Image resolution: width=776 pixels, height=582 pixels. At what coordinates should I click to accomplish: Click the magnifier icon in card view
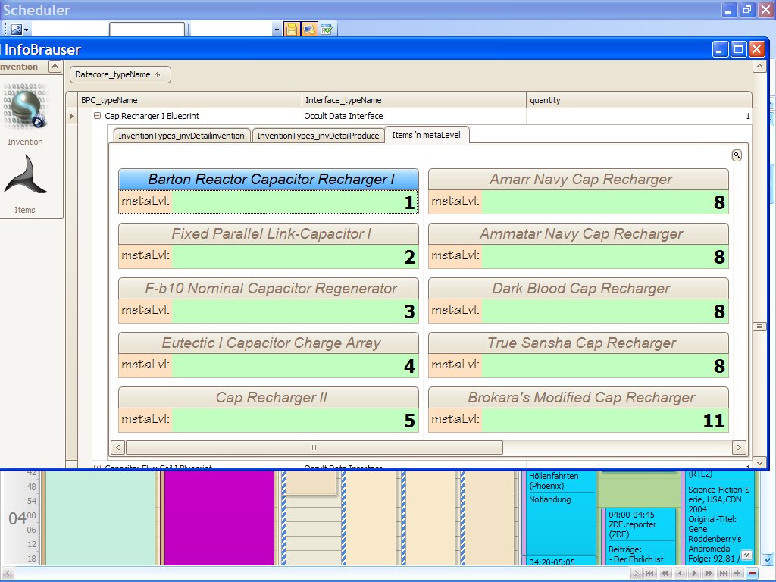[x=737, y=155]
